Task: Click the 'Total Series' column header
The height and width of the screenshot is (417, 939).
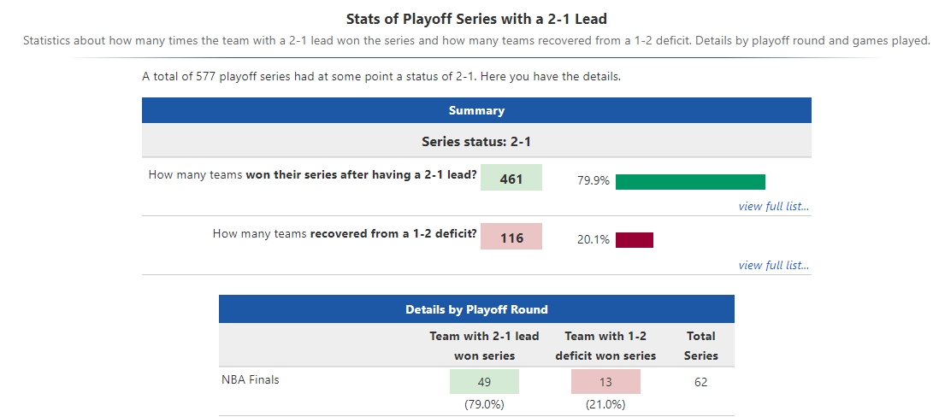Action: 701,345
